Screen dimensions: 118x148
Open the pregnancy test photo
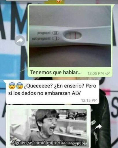coord(70,36)
